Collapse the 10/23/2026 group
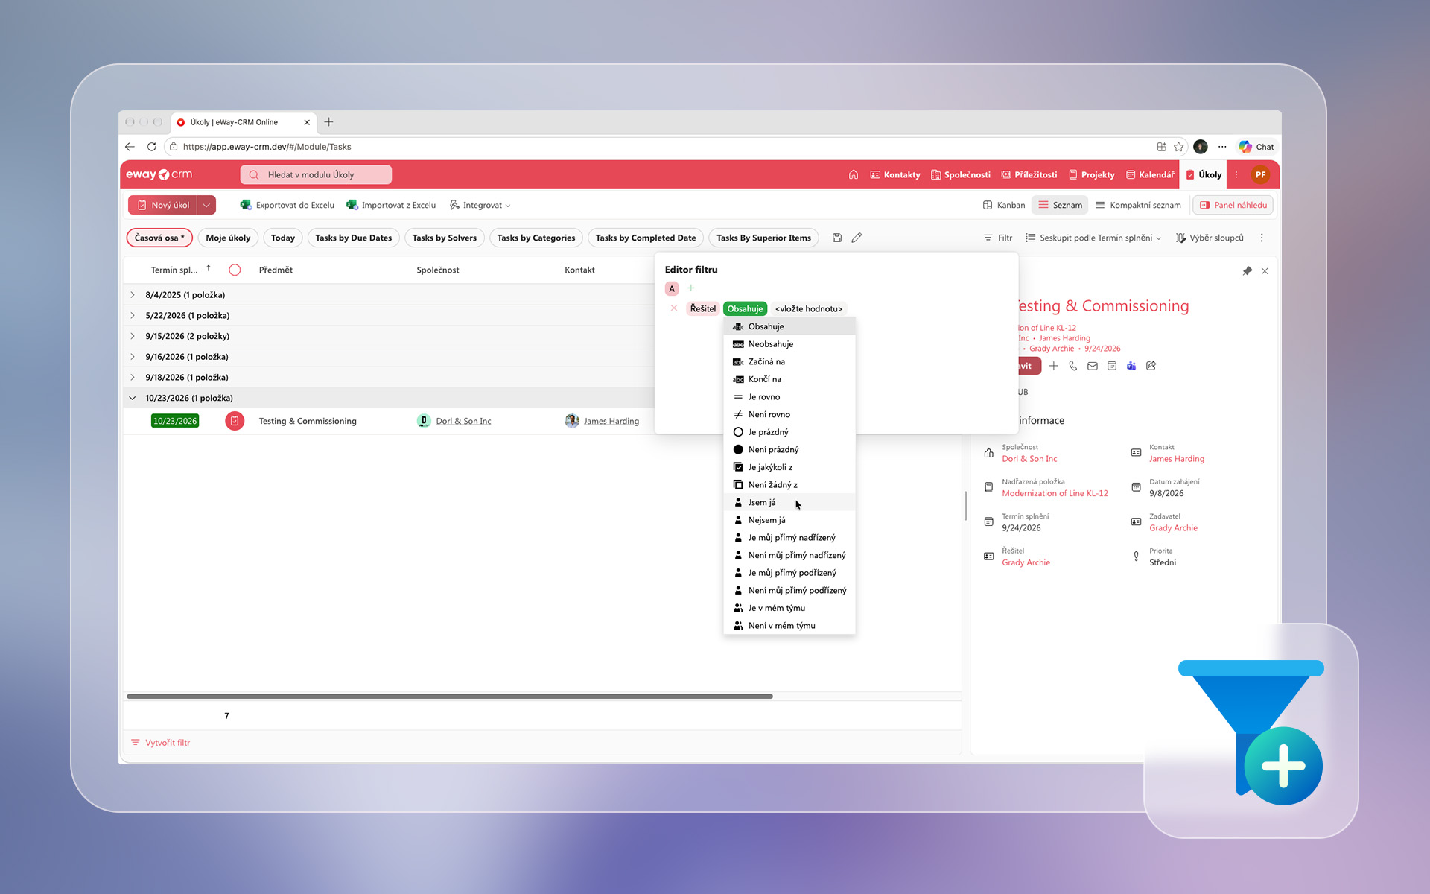Image resolution: width=1430 pixels, height=894 pixels. click(x=133, y=398)
